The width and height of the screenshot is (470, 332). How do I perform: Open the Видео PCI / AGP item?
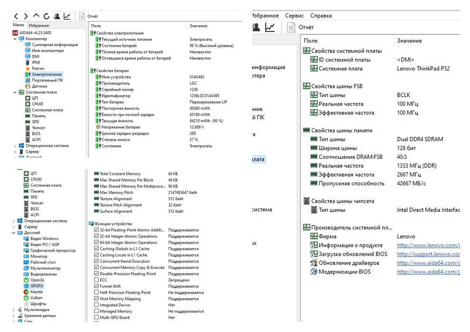point(45,245)
